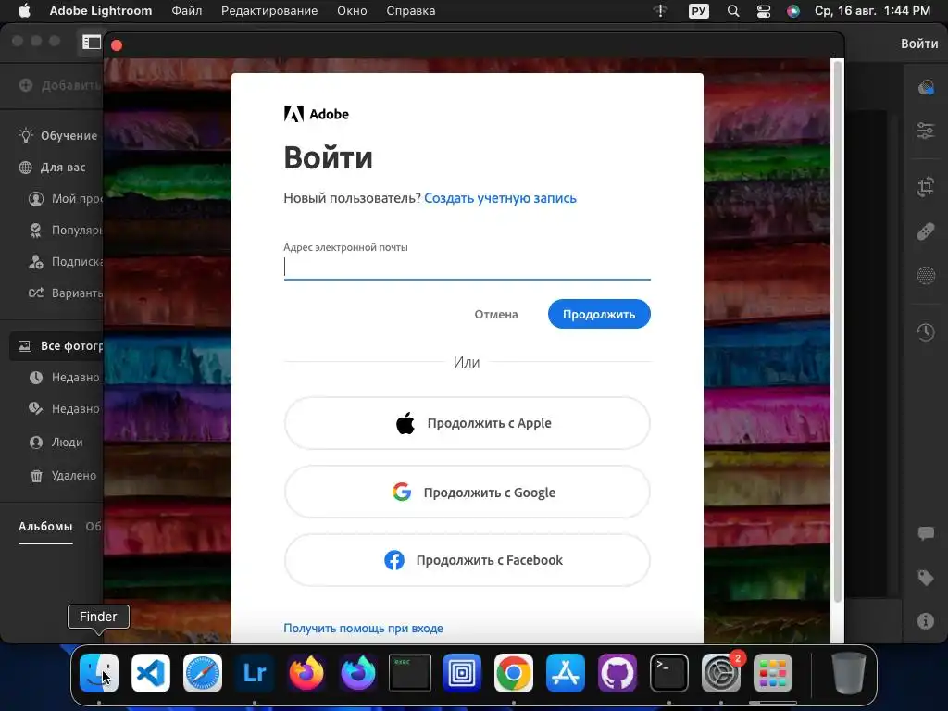This screenshot has height=711, width=948.
Task: Select the Crop and rotate tool
Action: click(x=926, y=186)
